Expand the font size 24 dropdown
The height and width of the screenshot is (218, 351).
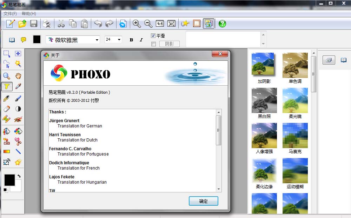click(119, 40)
